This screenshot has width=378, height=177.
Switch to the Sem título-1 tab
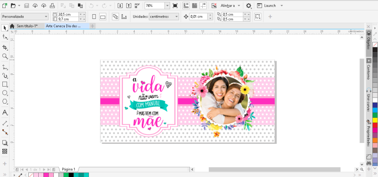click(27, 26)
